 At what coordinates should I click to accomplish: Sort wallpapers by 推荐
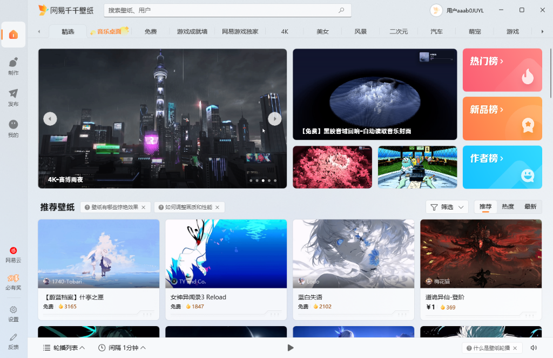(485, 207)
